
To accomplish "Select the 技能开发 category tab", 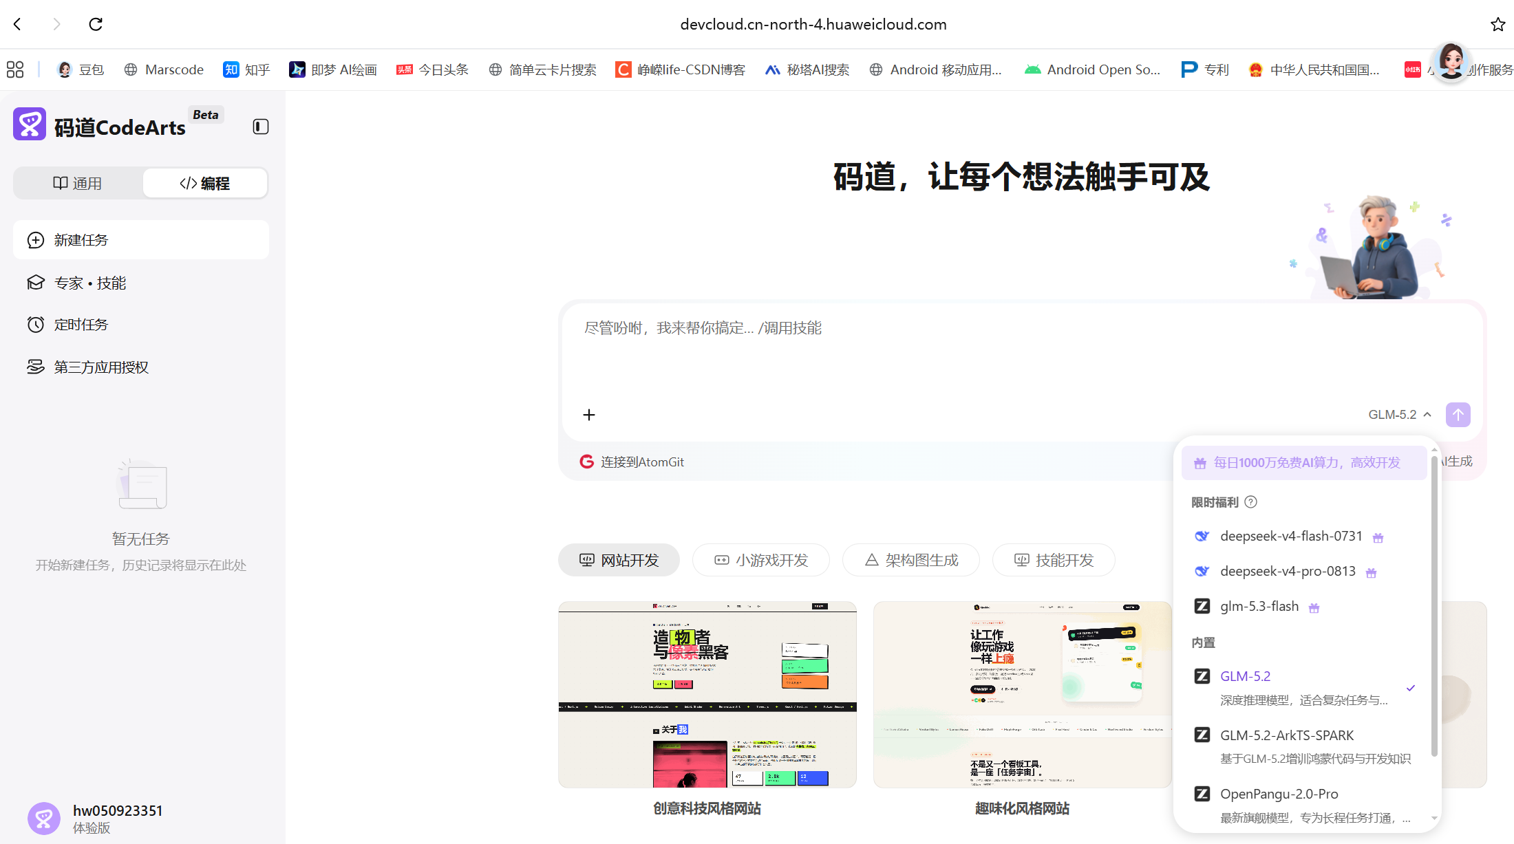I will [1054, 560].
